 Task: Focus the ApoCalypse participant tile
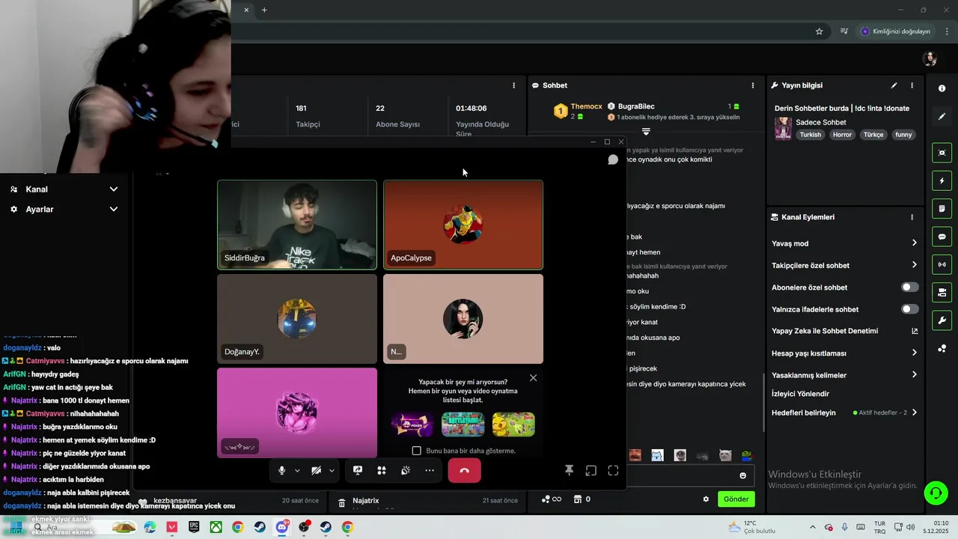[463, 225]
